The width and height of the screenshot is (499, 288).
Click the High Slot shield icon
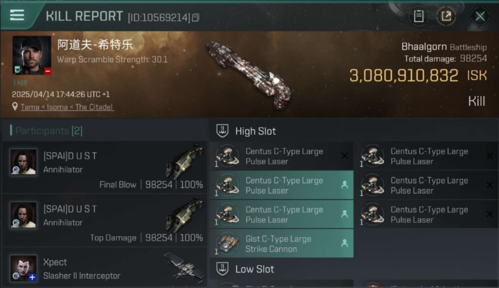pos(222,131)
